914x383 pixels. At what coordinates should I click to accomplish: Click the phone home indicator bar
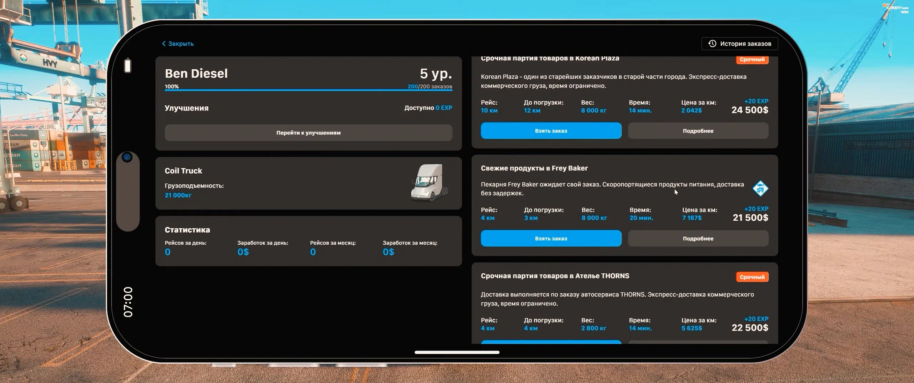[457, 352]
